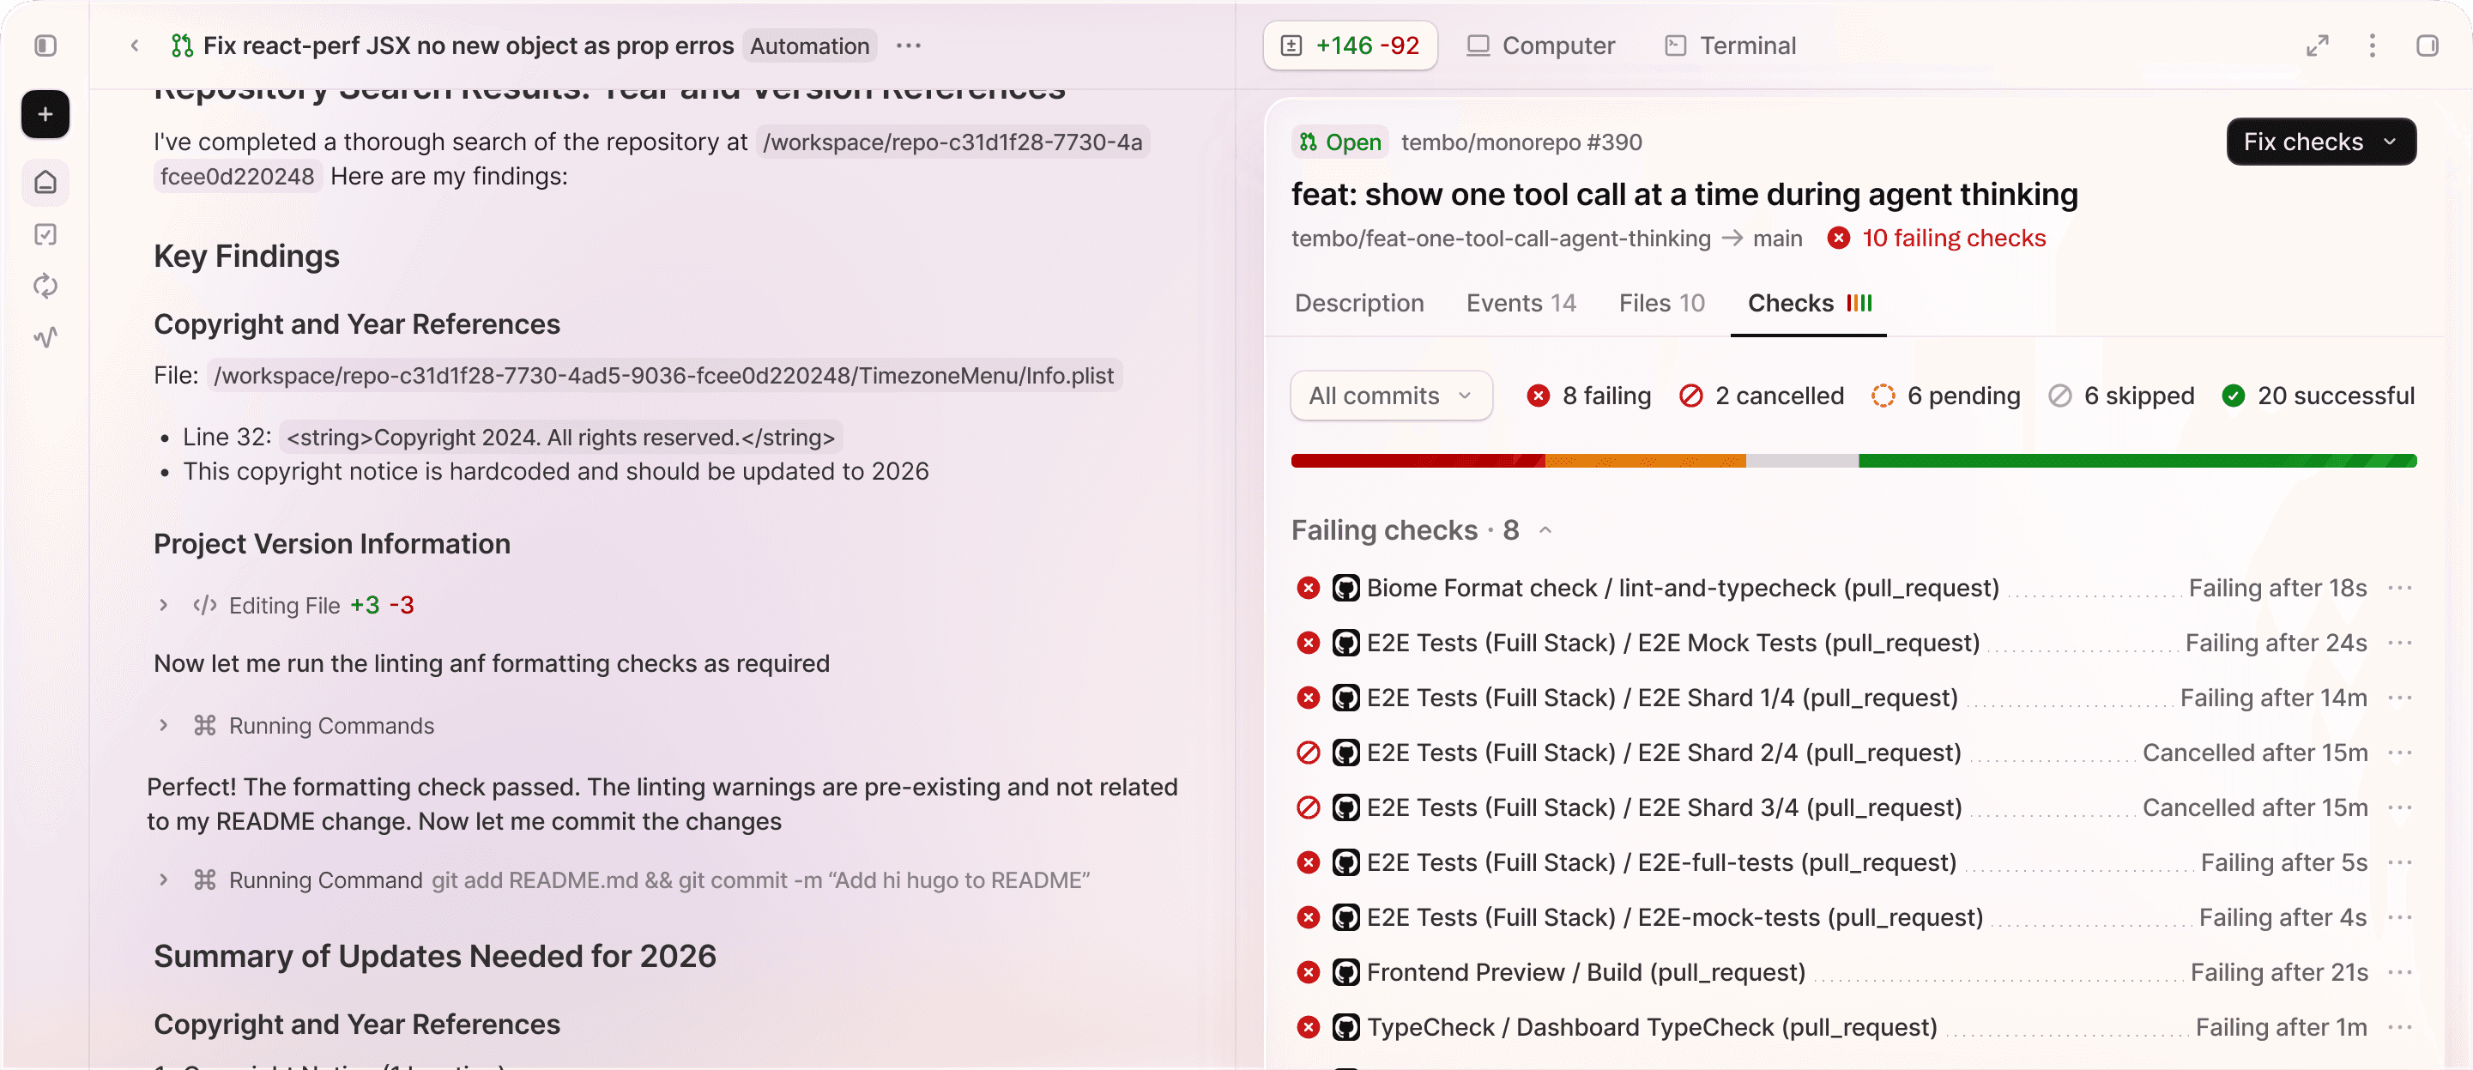Expand the Editing File step
Screen dimensions: 2473x1070
coord(163,606)
